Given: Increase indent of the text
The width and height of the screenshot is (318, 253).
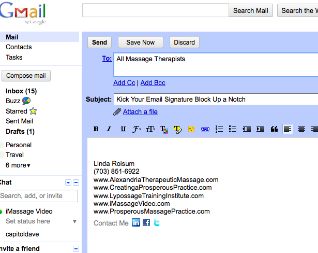Looking at the screenshot, I should 260,129.
